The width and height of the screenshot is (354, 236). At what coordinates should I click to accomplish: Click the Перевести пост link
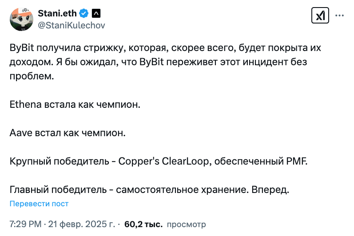[39, 204]
